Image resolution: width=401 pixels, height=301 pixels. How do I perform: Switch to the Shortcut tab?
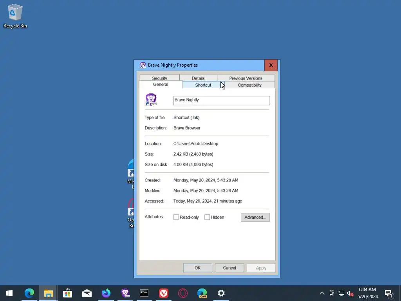coord(203,85)
